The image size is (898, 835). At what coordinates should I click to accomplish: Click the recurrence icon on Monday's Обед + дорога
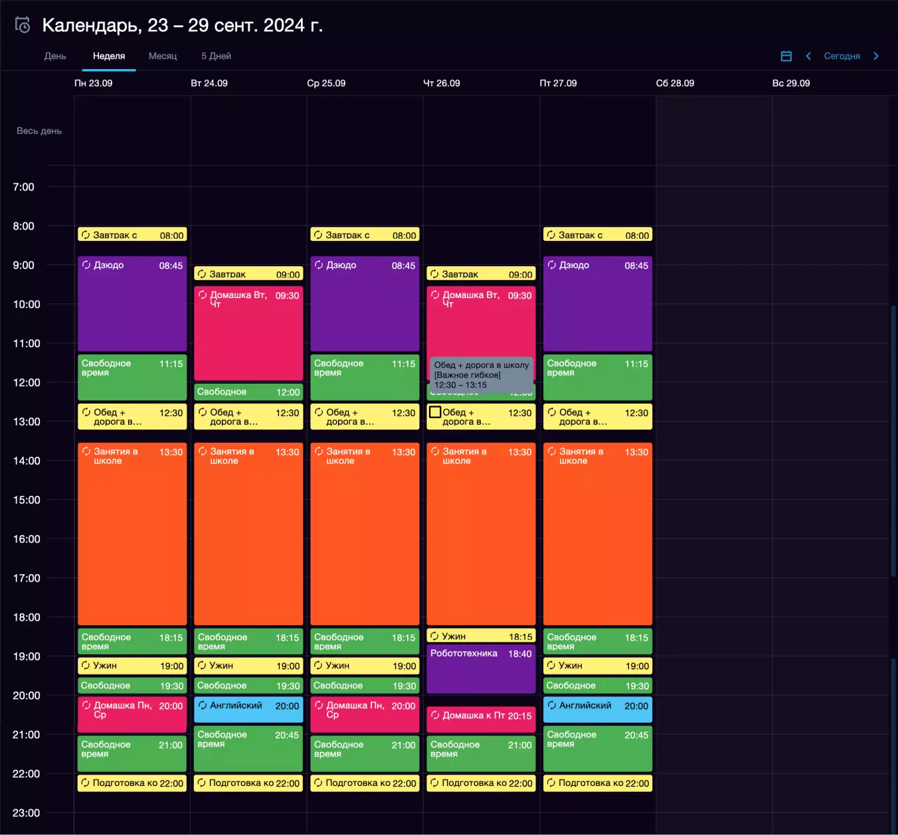coord(86,412)
